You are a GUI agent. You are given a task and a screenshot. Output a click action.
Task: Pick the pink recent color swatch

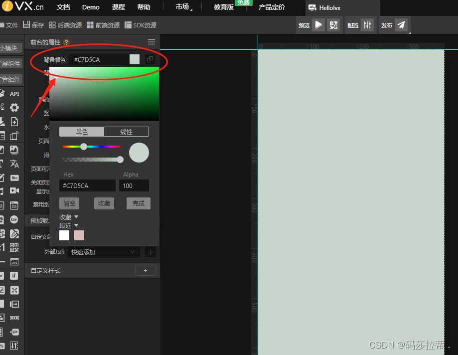pos(79,235)
